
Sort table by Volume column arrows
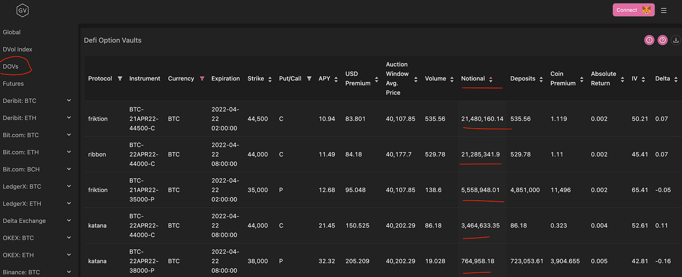(x=452, y=79)
